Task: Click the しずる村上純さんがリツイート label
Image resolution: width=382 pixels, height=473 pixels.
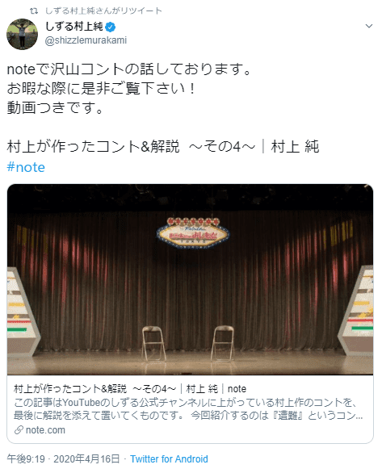Action: [x=103, y=11]
